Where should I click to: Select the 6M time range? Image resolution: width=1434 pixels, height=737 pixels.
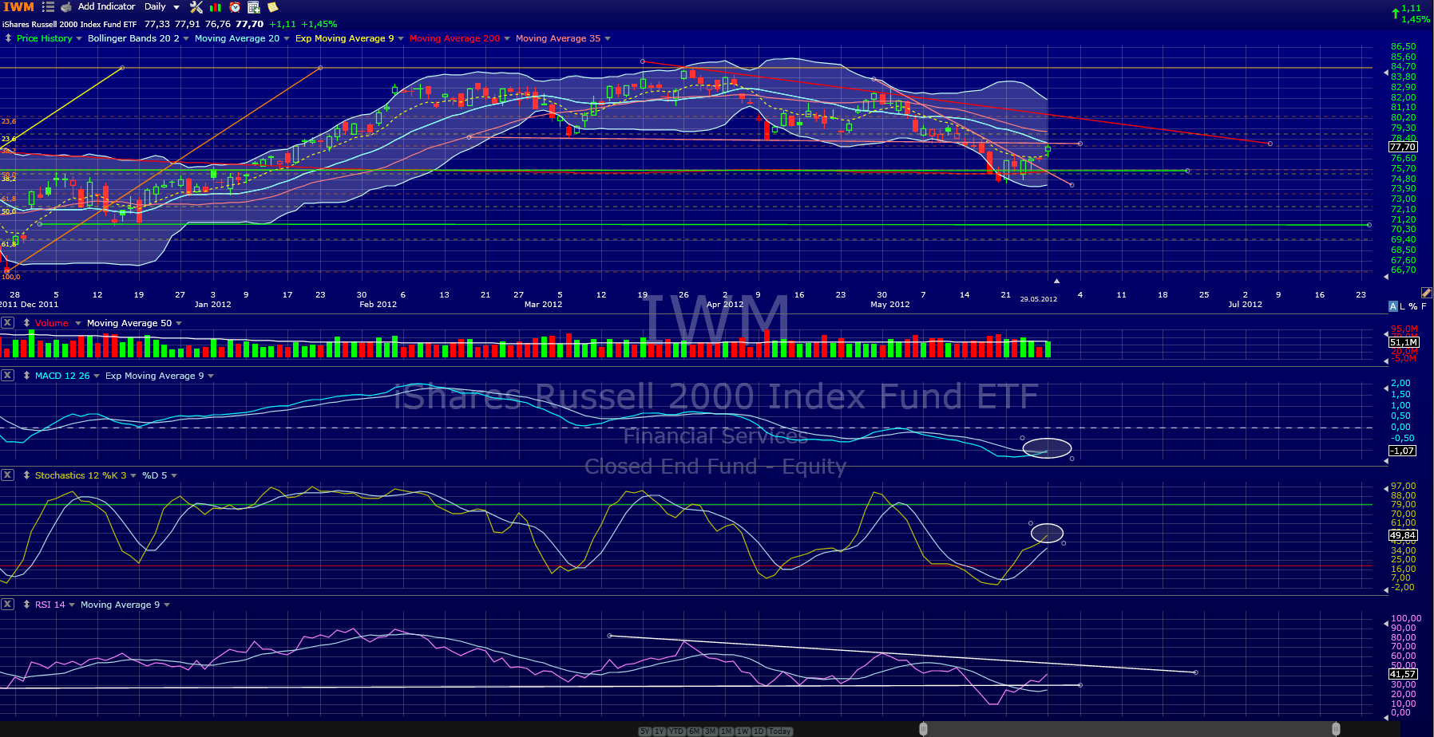pos(695,731)
